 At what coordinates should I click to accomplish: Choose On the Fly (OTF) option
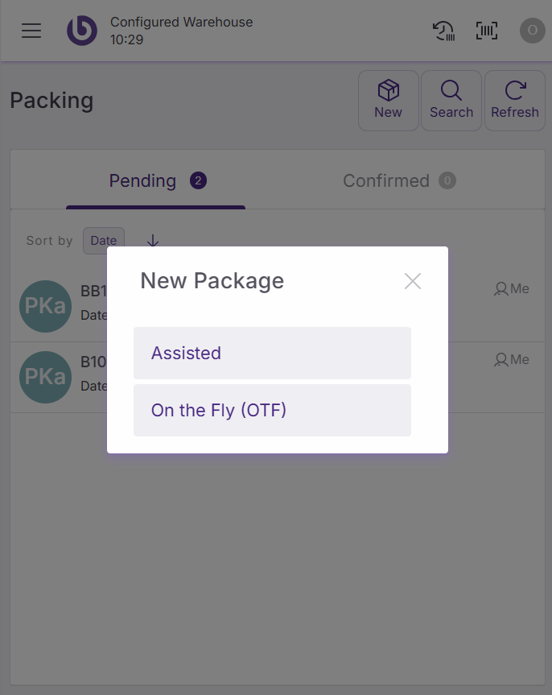coord(272,410)
